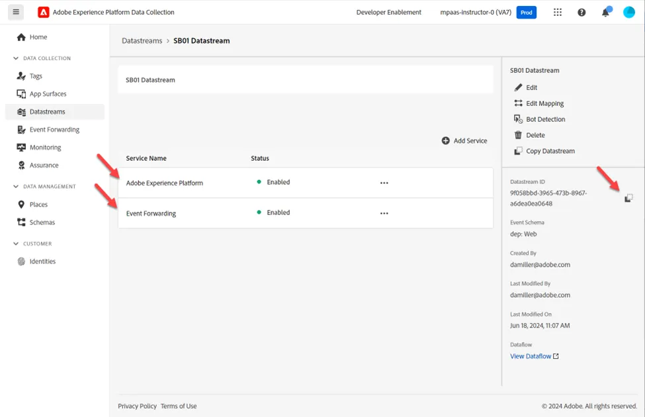Click the Edit pencil icon
This screenshot has width=645, height=417.
pyautogui.click(x=518, y=87)
